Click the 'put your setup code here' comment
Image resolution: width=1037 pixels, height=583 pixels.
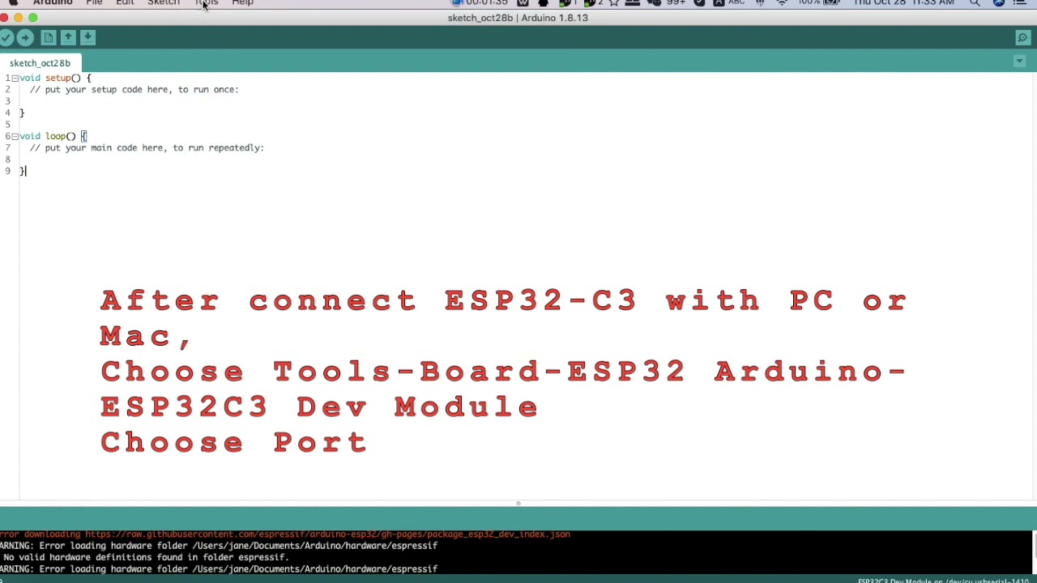tap(134, 90)
